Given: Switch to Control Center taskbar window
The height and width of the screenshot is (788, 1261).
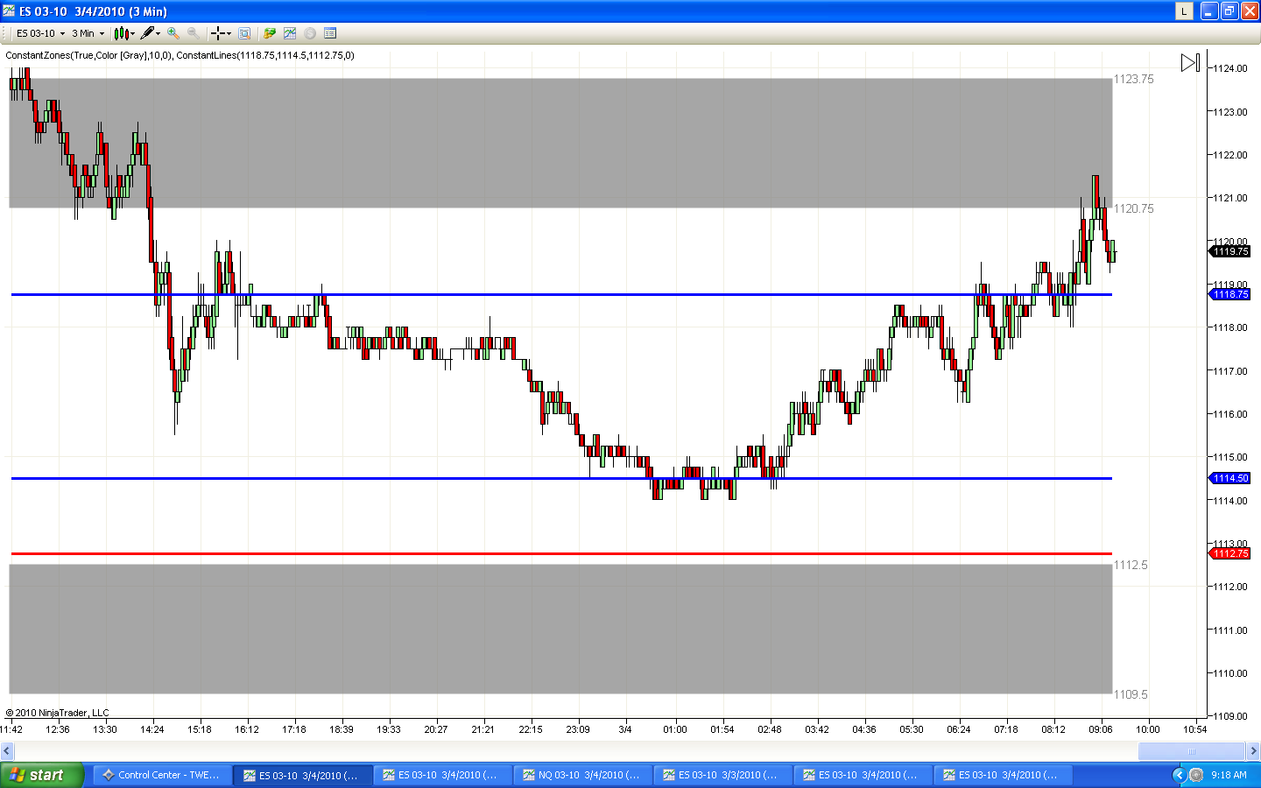Looking at the screenshot, I should [162, 775].
